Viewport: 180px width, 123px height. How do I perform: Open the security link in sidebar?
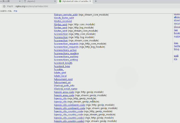tap(177, 23)
